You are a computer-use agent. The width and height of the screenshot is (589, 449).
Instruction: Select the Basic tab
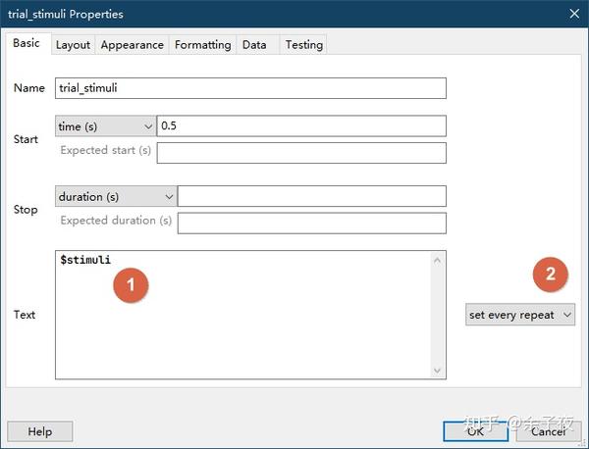coord(27,43)
